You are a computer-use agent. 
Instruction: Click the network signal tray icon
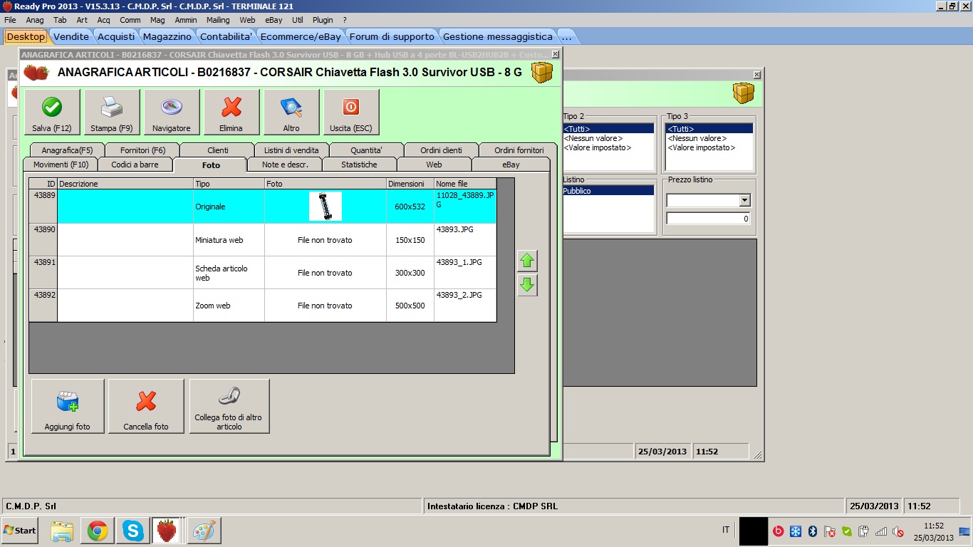coord(881,531)
